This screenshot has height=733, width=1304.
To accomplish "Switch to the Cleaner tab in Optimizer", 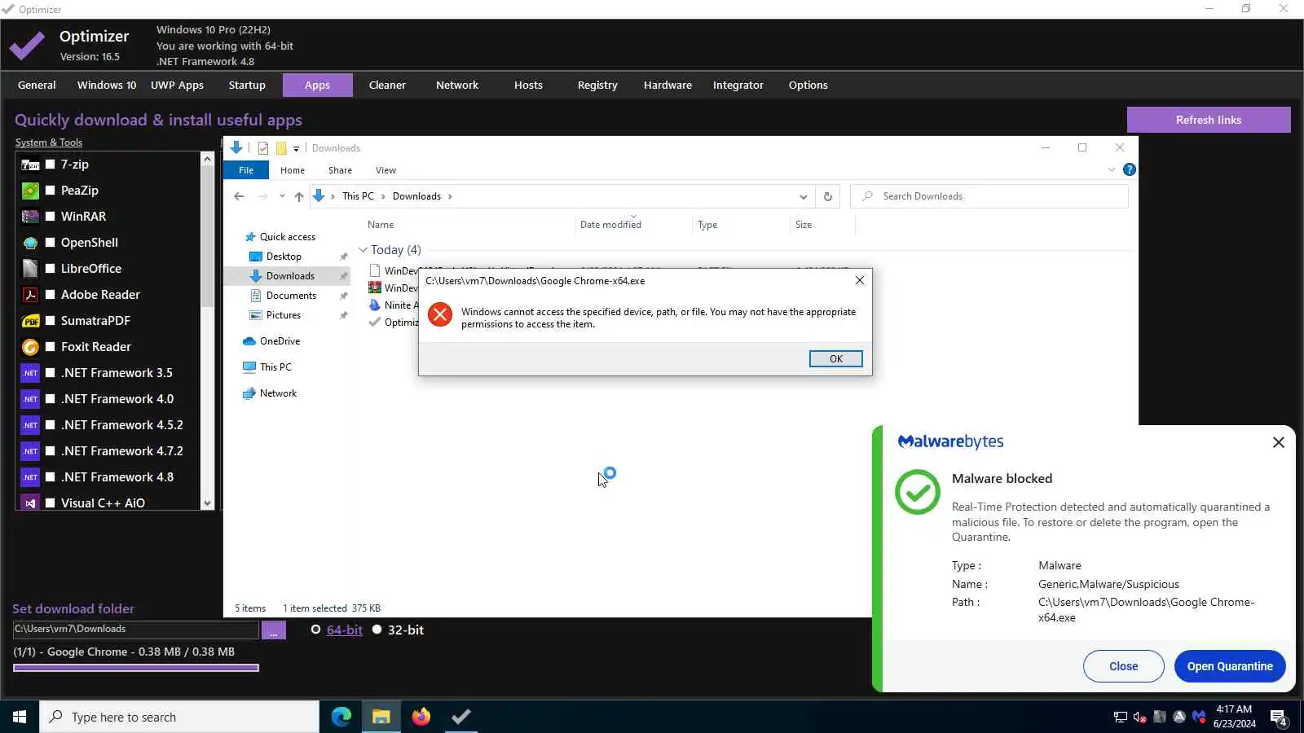I will (387, 85).
